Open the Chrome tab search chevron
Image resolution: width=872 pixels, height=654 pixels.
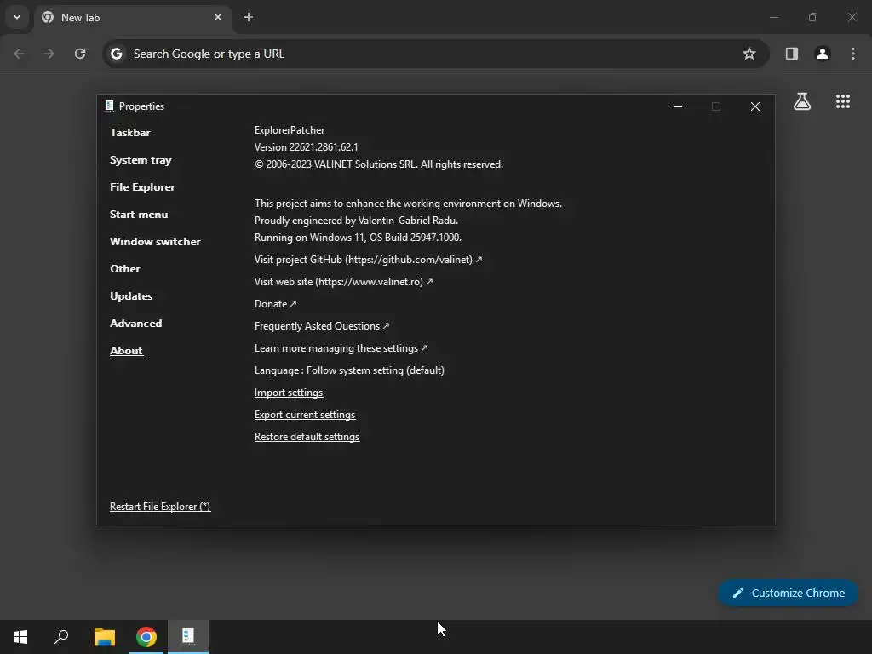tap(17, 17)
